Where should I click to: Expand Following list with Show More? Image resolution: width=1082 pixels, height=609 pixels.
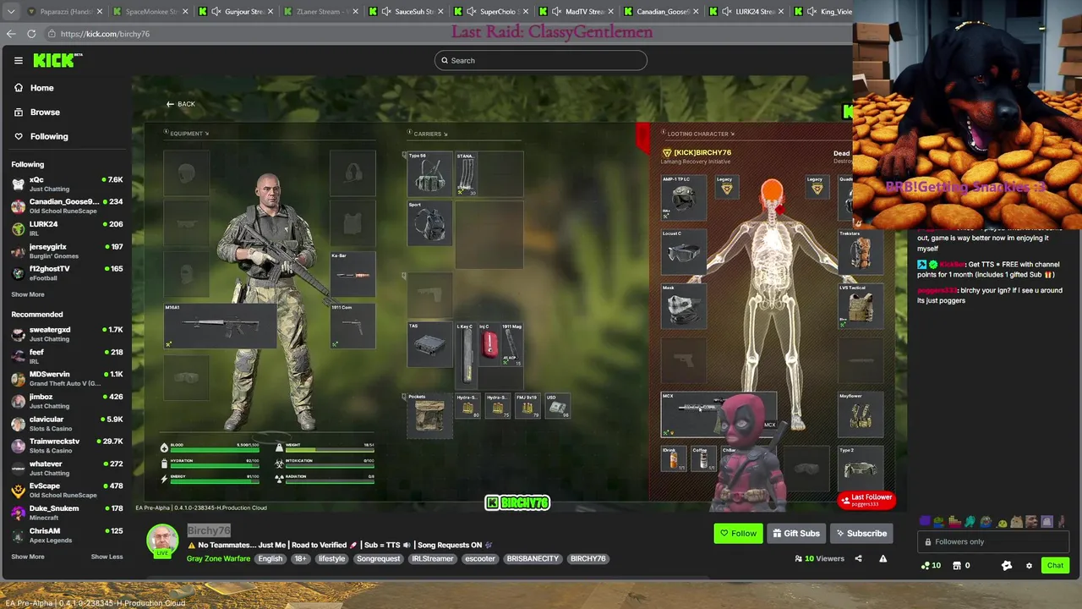pos(28,294)
